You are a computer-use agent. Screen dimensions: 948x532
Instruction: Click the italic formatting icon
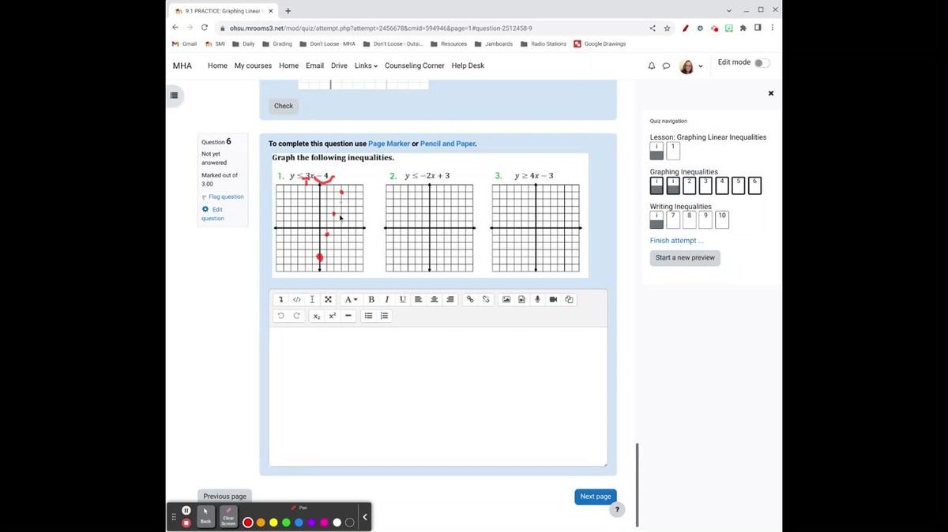(x=387, y=299)
